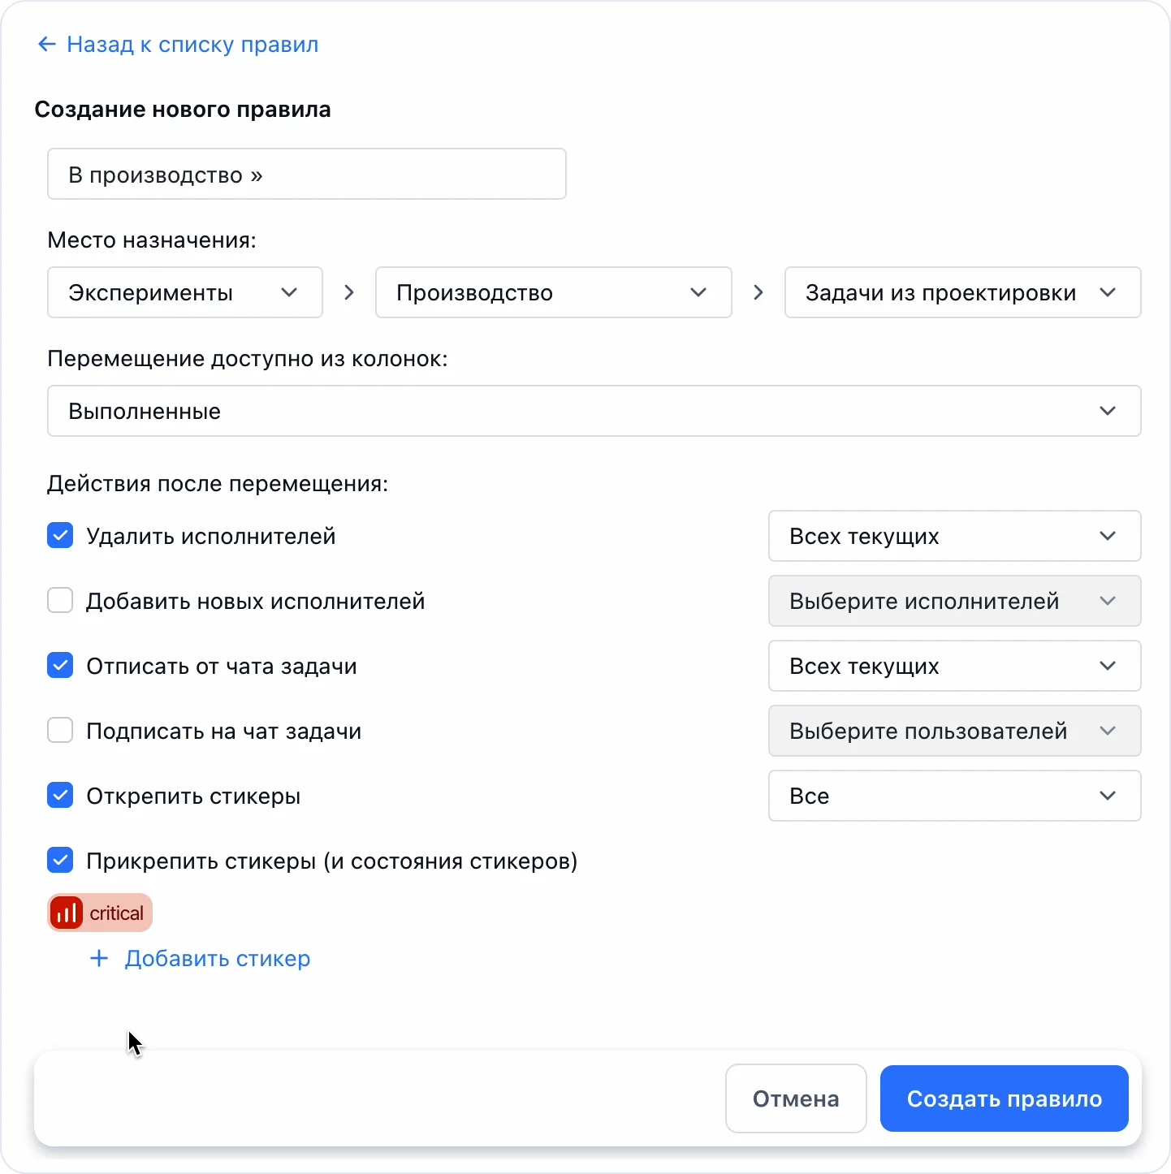Open the Эксперименты dropdown
Screen dimensions: 1171x1174
(185, 292)
